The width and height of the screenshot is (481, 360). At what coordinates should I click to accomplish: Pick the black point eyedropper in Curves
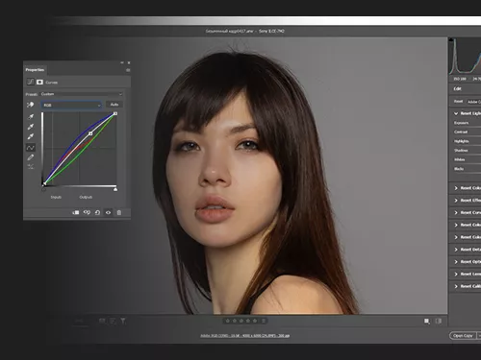pyautogui.click(x=31, y=117)
